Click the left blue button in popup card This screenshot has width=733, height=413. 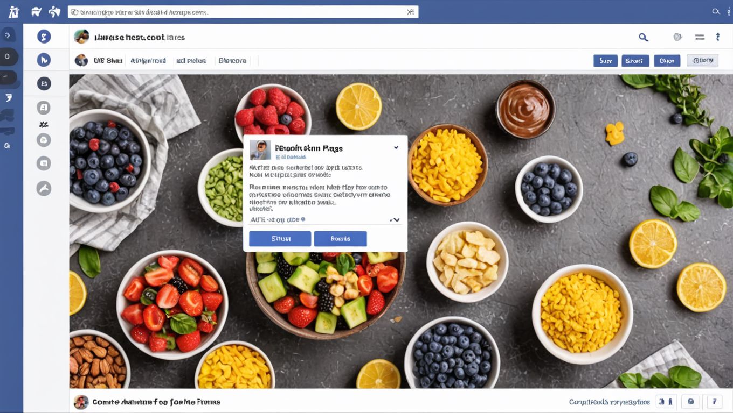tap(280, 238)
